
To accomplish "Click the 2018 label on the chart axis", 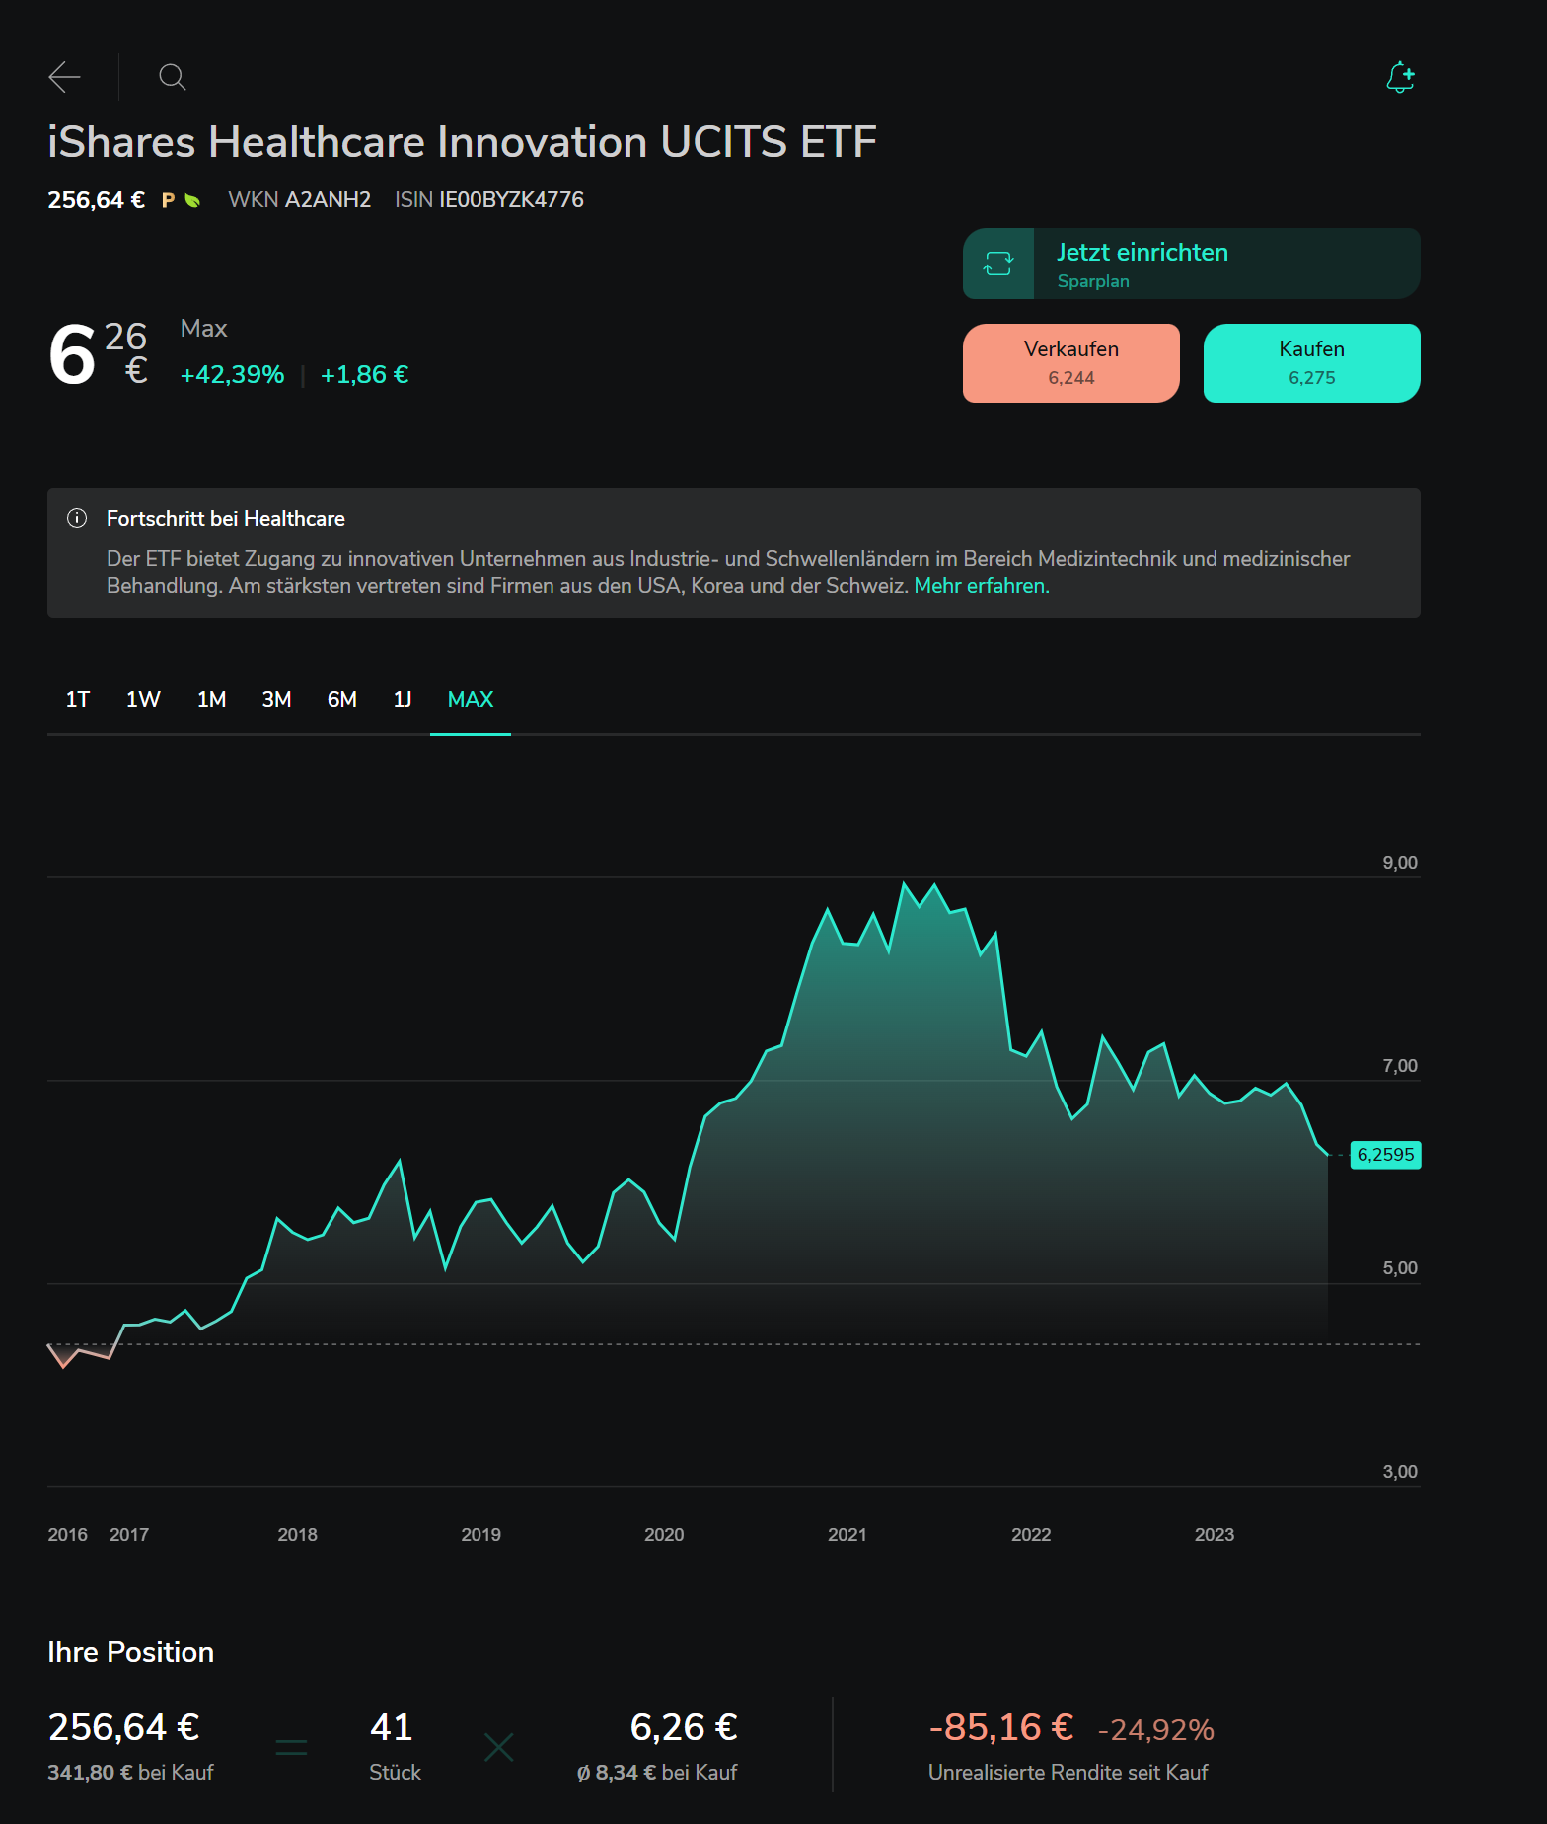I will pyautogui.click(x=298, y=1535).
